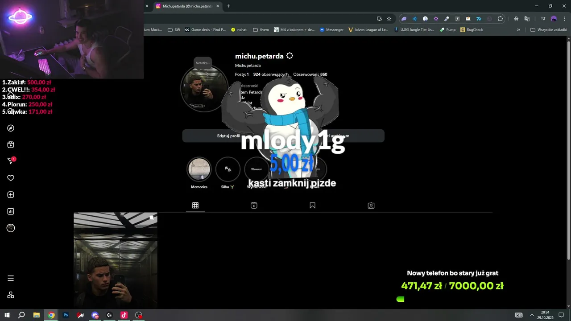571x321 pixels.
Task: Open profile avatar in left sidebar
Action: (x=11, y=228)
